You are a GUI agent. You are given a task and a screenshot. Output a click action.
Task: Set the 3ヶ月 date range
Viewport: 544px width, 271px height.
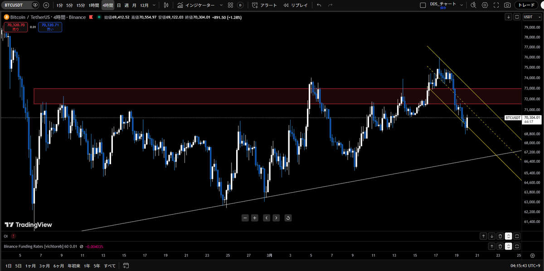pos(44,266)
